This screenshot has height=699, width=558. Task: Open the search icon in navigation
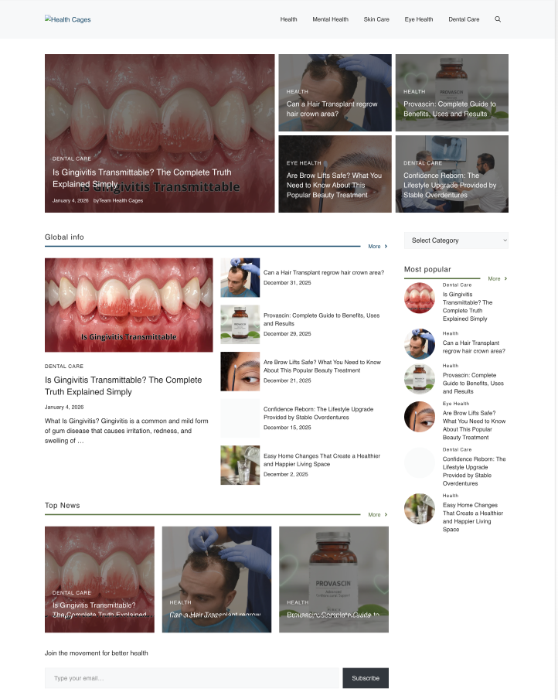click(498, 19)
